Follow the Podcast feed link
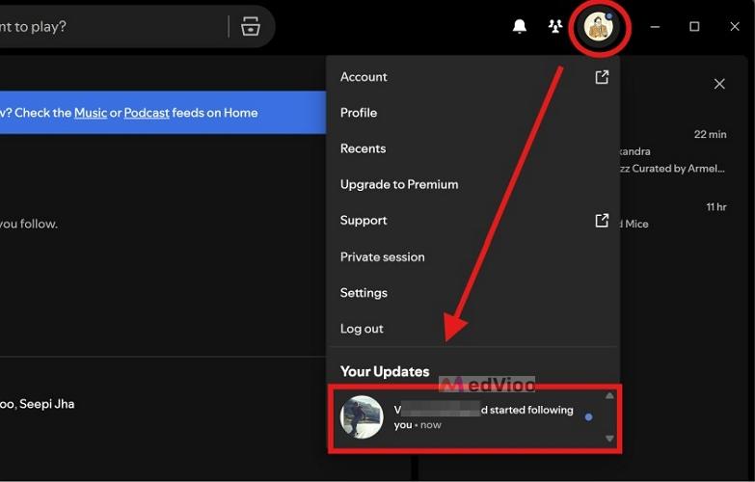This screenshot has width=755, height=482. (x=147, y=113)
